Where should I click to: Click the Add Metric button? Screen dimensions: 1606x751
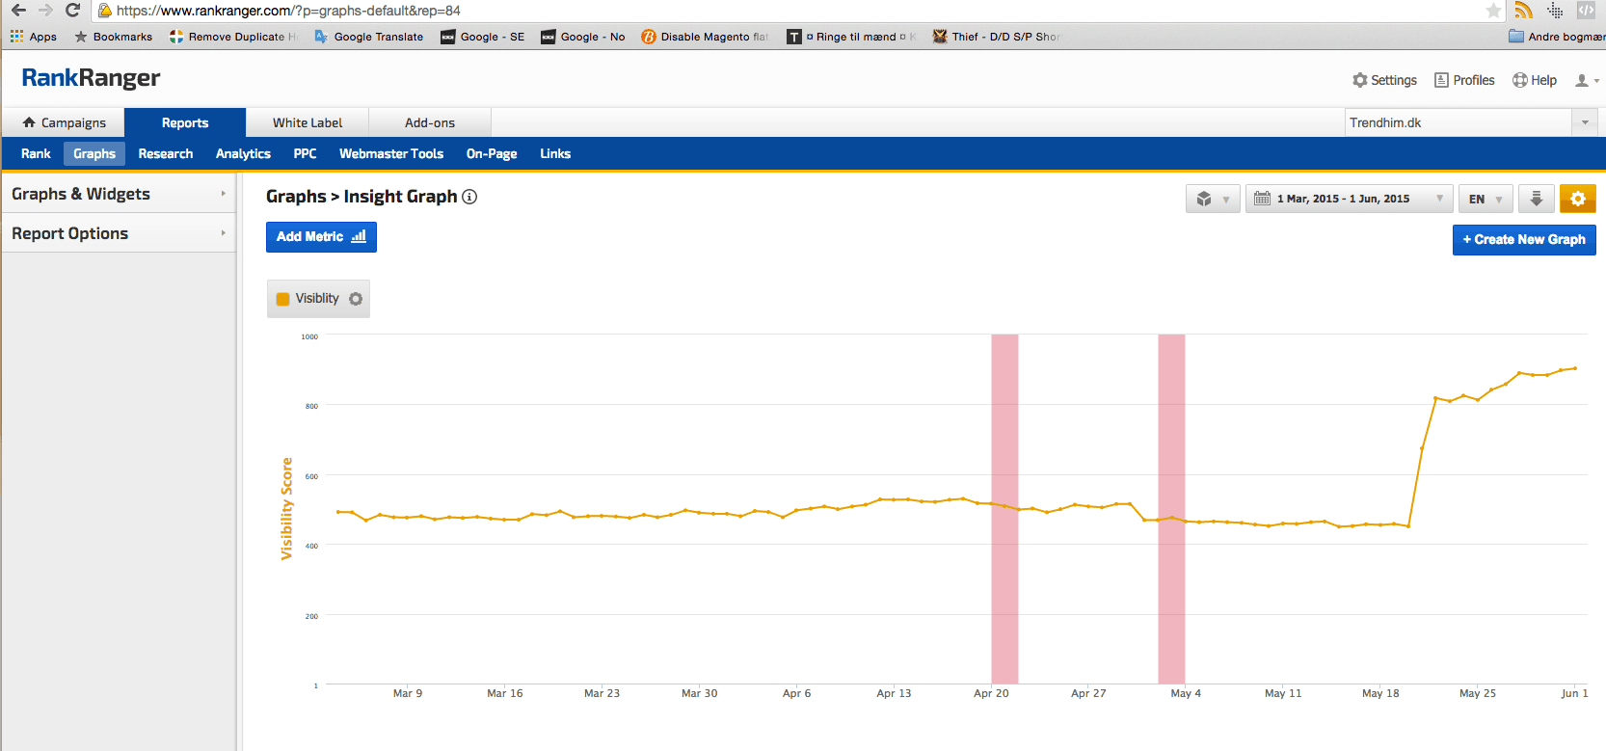(x=321, y=237)
